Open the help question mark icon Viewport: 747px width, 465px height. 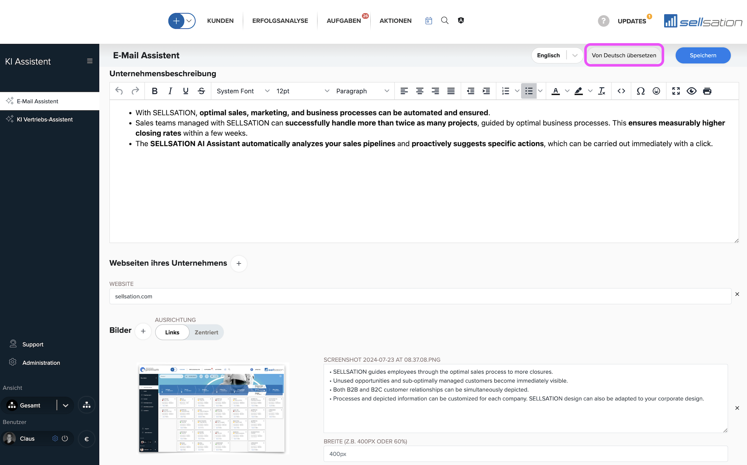coord(604,21)
